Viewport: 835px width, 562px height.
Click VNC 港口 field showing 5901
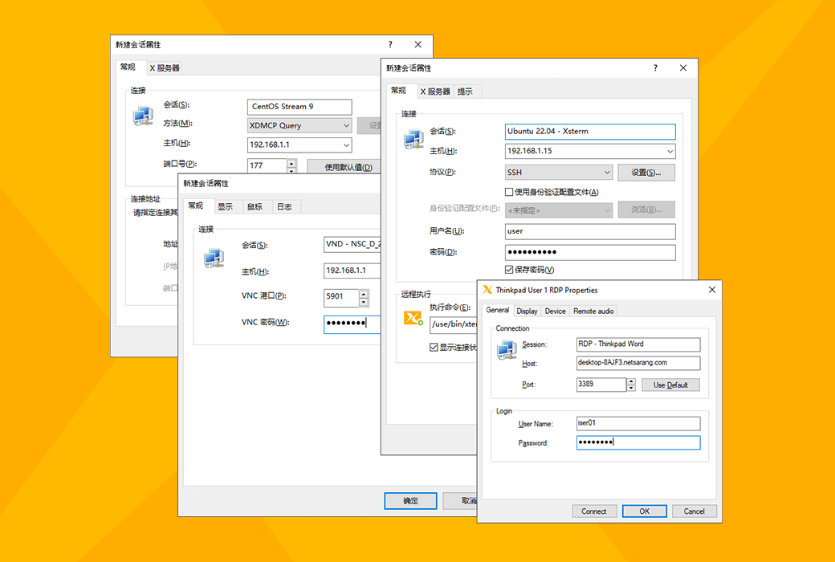tap(341, 298)
